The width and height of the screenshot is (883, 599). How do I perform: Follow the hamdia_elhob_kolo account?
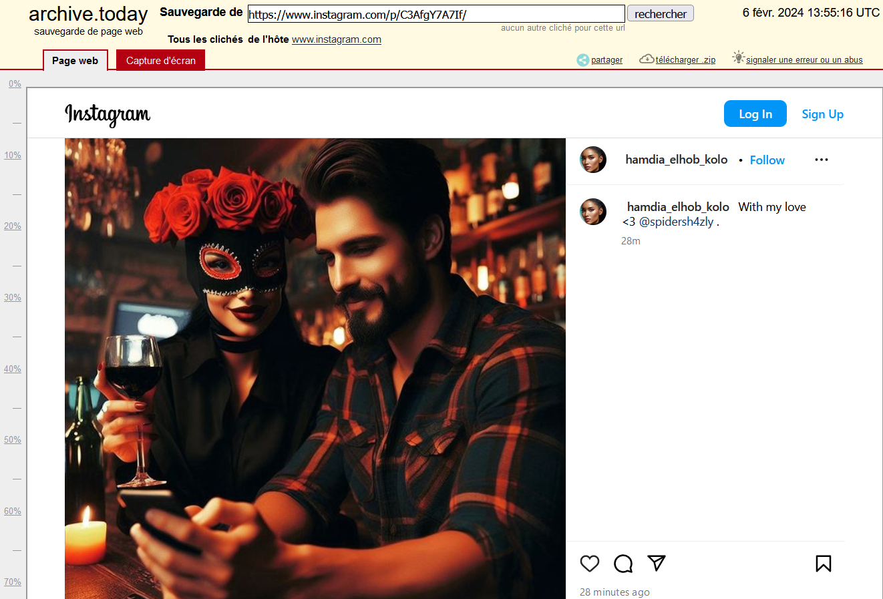pyautogui.click(x=767, y=160)
